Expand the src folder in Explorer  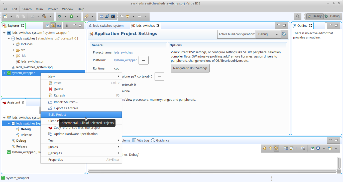[x=14, y=50]
